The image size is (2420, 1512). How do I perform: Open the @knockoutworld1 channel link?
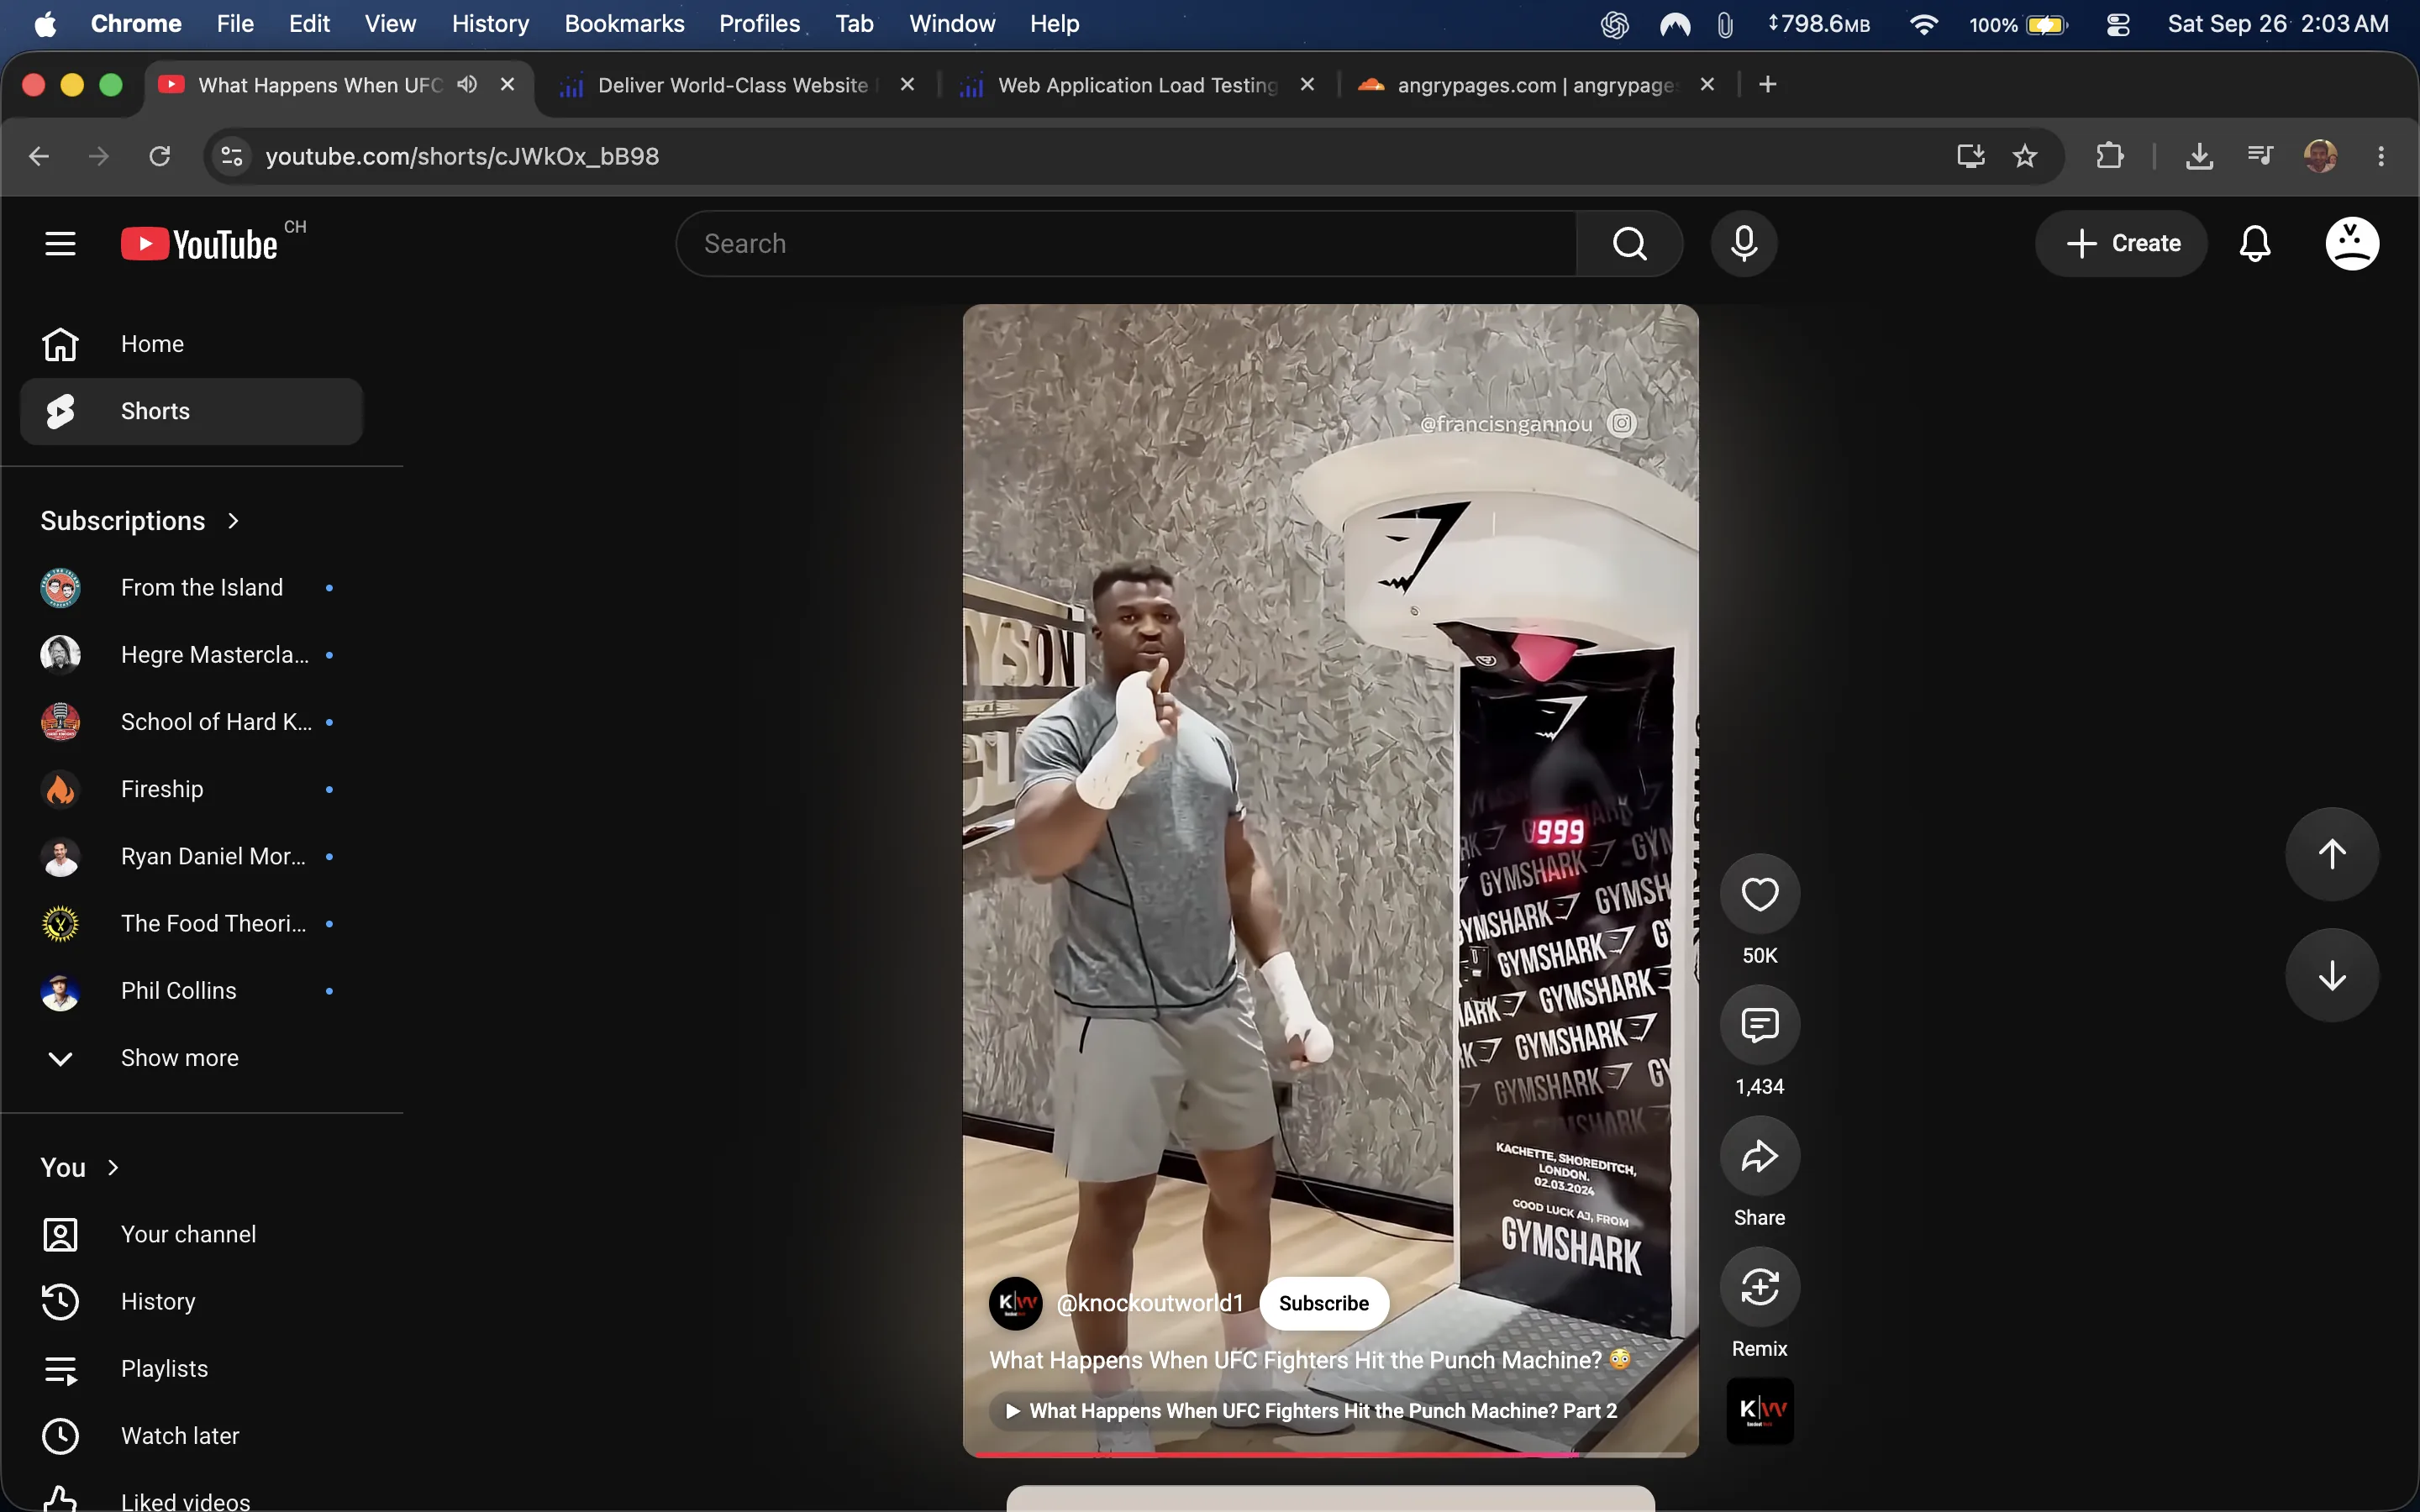(1150, 1303)
